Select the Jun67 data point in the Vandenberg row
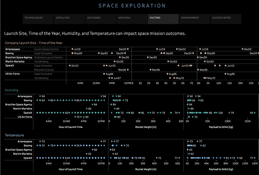The image size is (259, 175). click(x=112, y=78)
